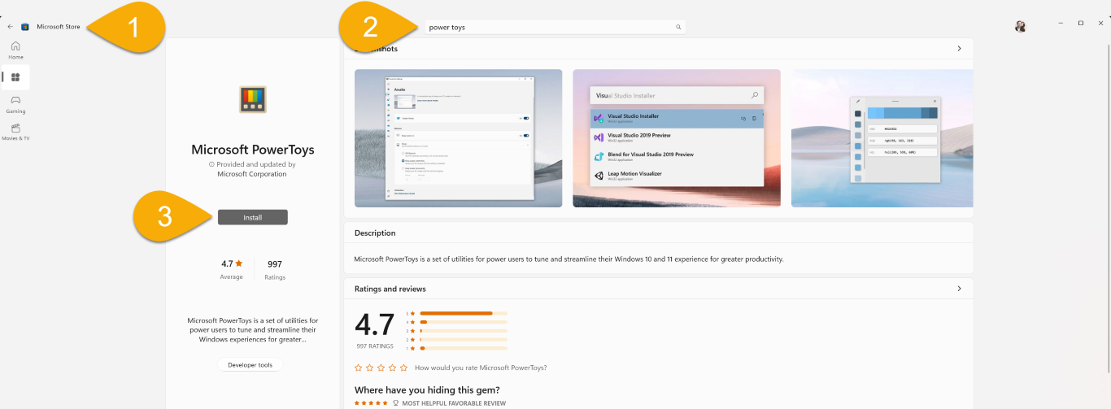The height and width of the screenshot is (409, 1111).
Task: Click the 2-star rating distribution bar
Action: [464, 340]
